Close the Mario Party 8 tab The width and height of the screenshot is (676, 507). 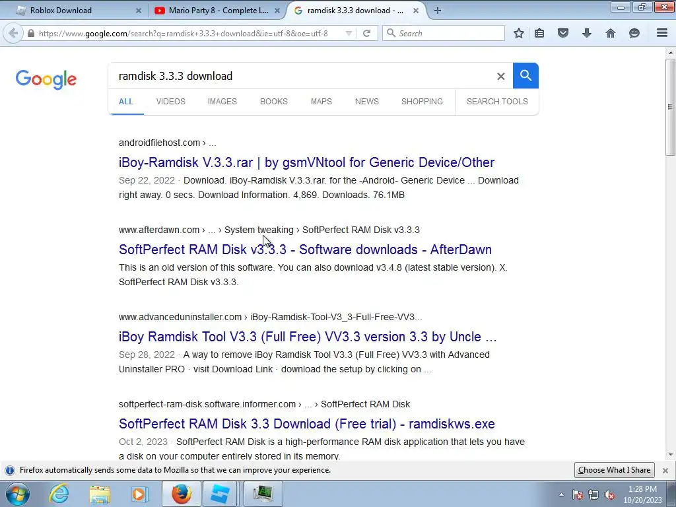[277, 11]
